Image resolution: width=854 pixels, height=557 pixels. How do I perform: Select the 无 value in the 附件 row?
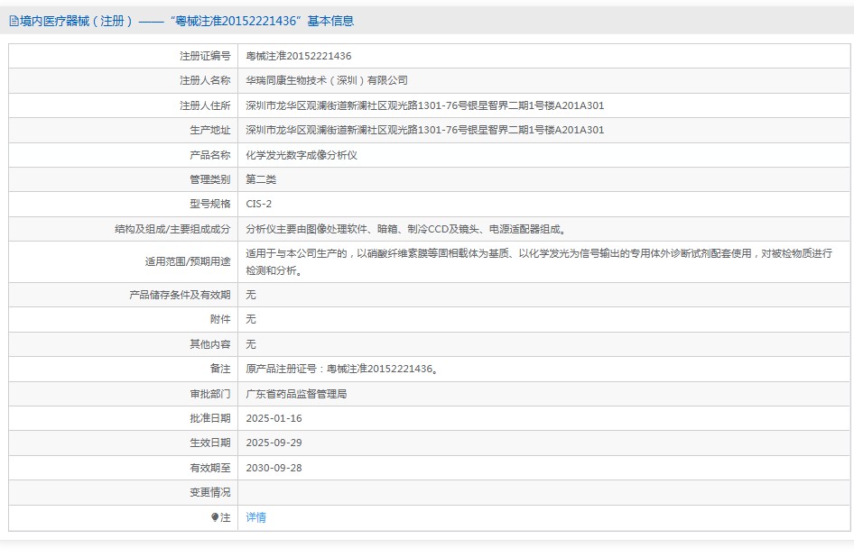coord(251,319)
